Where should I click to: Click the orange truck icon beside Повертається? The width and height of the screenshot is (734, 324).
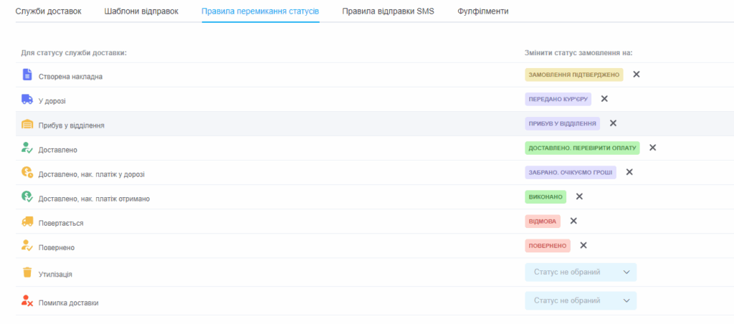pyautogui.click(x=28, y=221)
